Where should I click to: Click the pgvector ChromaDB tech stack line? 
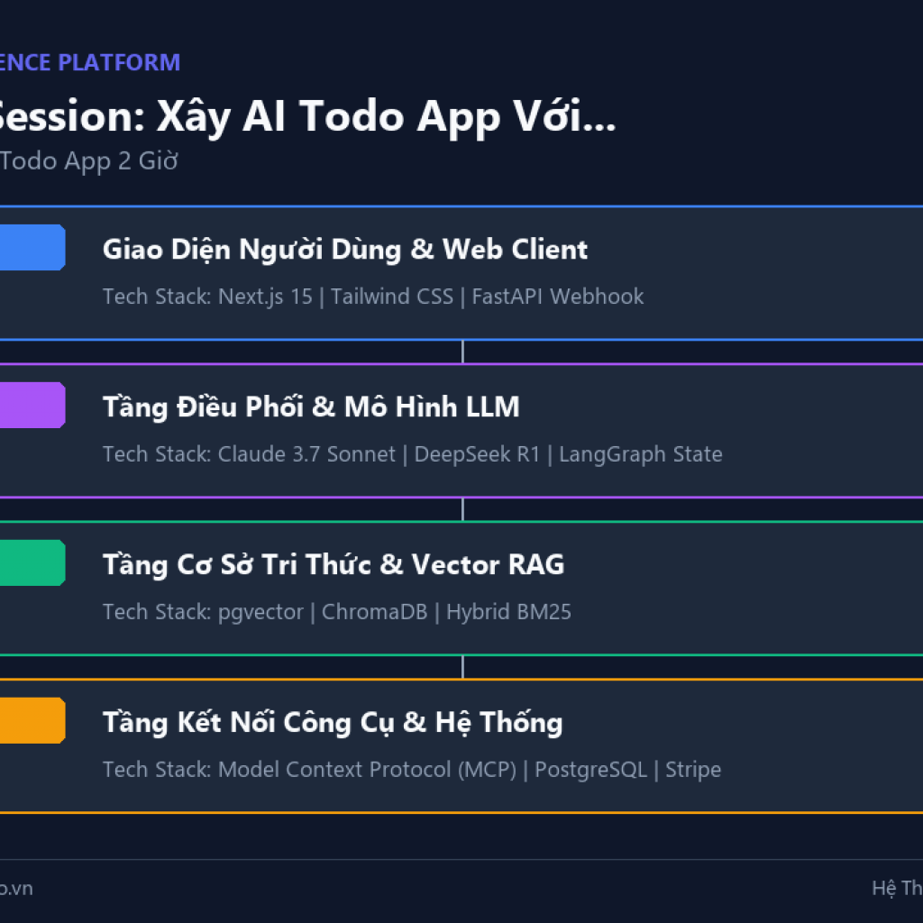[337, 612]
